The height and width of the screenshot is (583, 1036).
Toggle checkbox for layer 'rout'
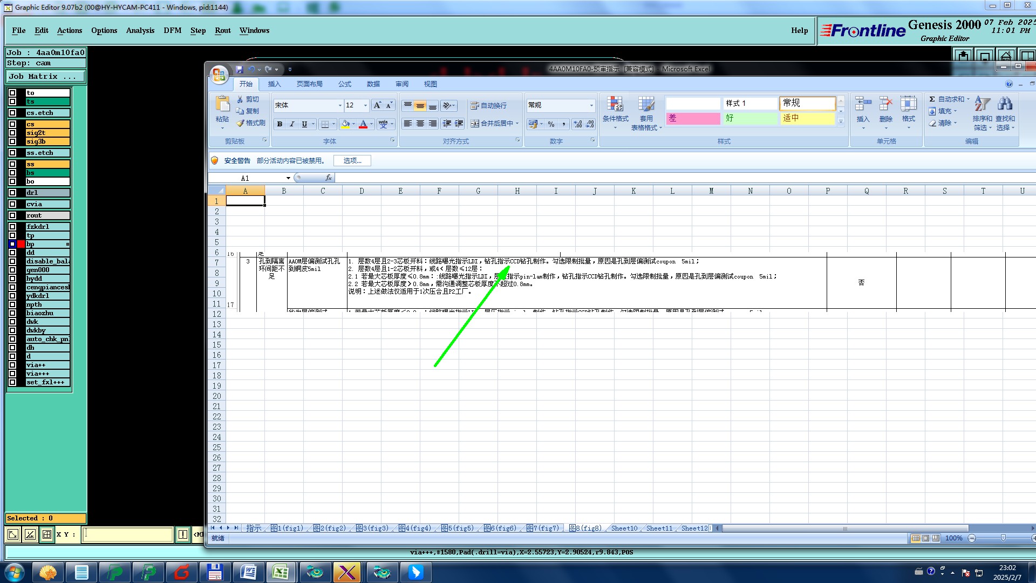12,215
